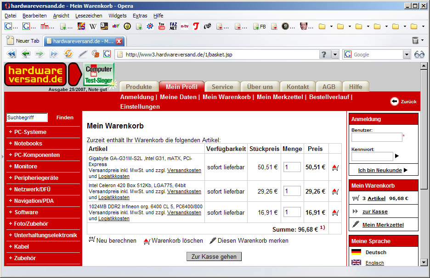This screenshot has height=278, width=430.
Task: Open the Lesezeichen menu
Action: coord(89,16)
